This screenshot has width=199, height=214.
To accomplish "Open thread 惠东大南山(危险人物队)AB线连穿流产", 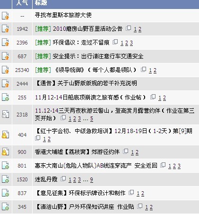I will point(96,166).
